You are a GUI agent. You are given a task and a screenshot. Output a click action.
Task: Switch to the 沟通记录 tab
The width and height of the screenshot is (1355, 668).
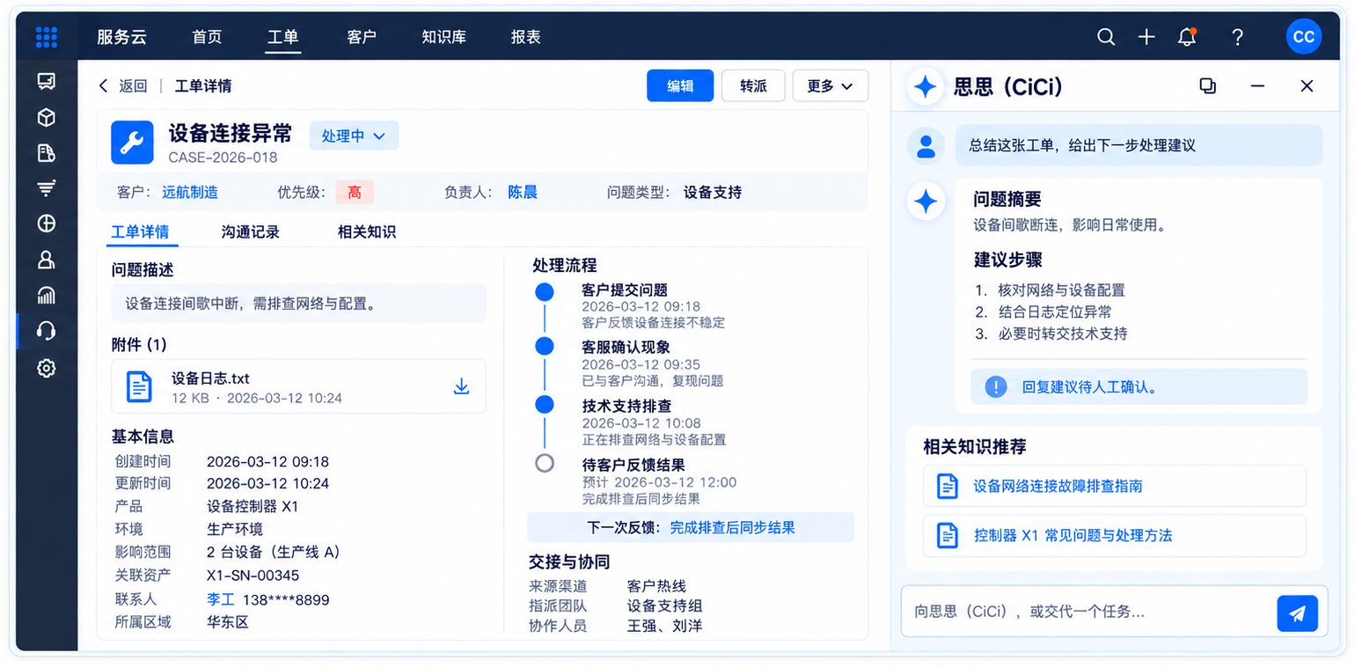pyautogui.click(x=251, y=232)
